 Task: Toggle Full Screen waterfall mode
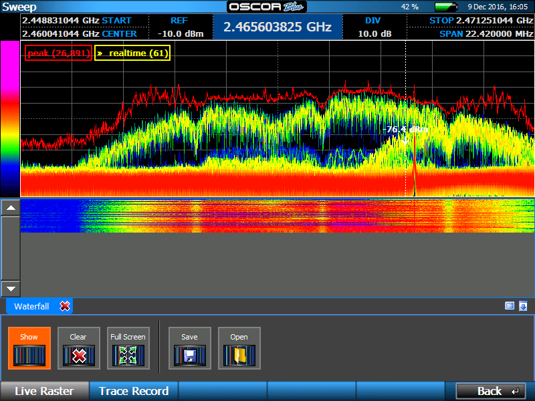pos(128,348)
